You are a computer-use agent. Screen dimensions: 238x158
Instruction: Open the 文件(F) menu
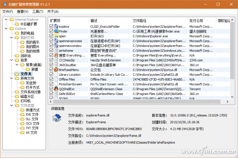coord(8,12)
